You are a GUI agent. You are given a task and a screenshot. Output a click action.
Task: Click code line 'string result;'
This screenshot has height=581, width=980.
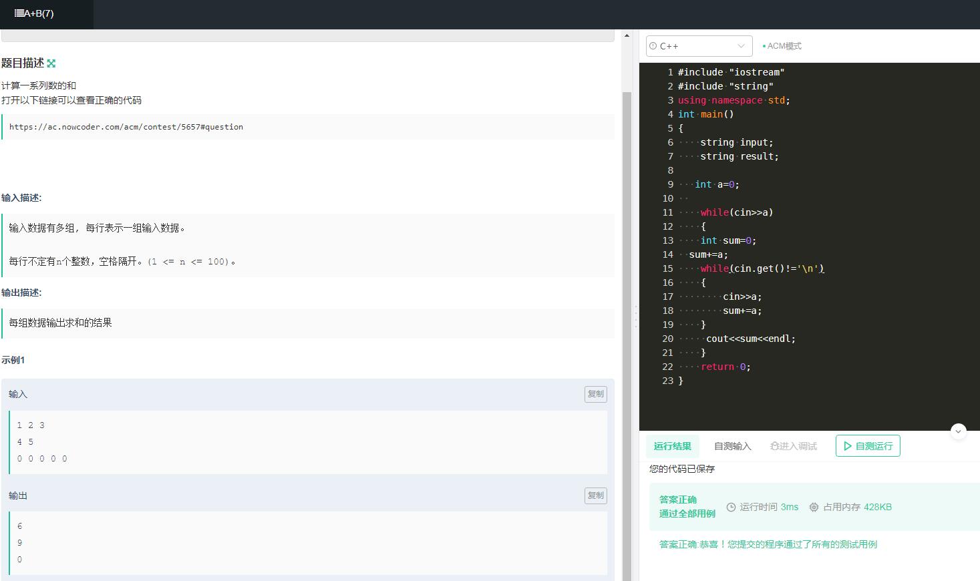coord(740,156)
